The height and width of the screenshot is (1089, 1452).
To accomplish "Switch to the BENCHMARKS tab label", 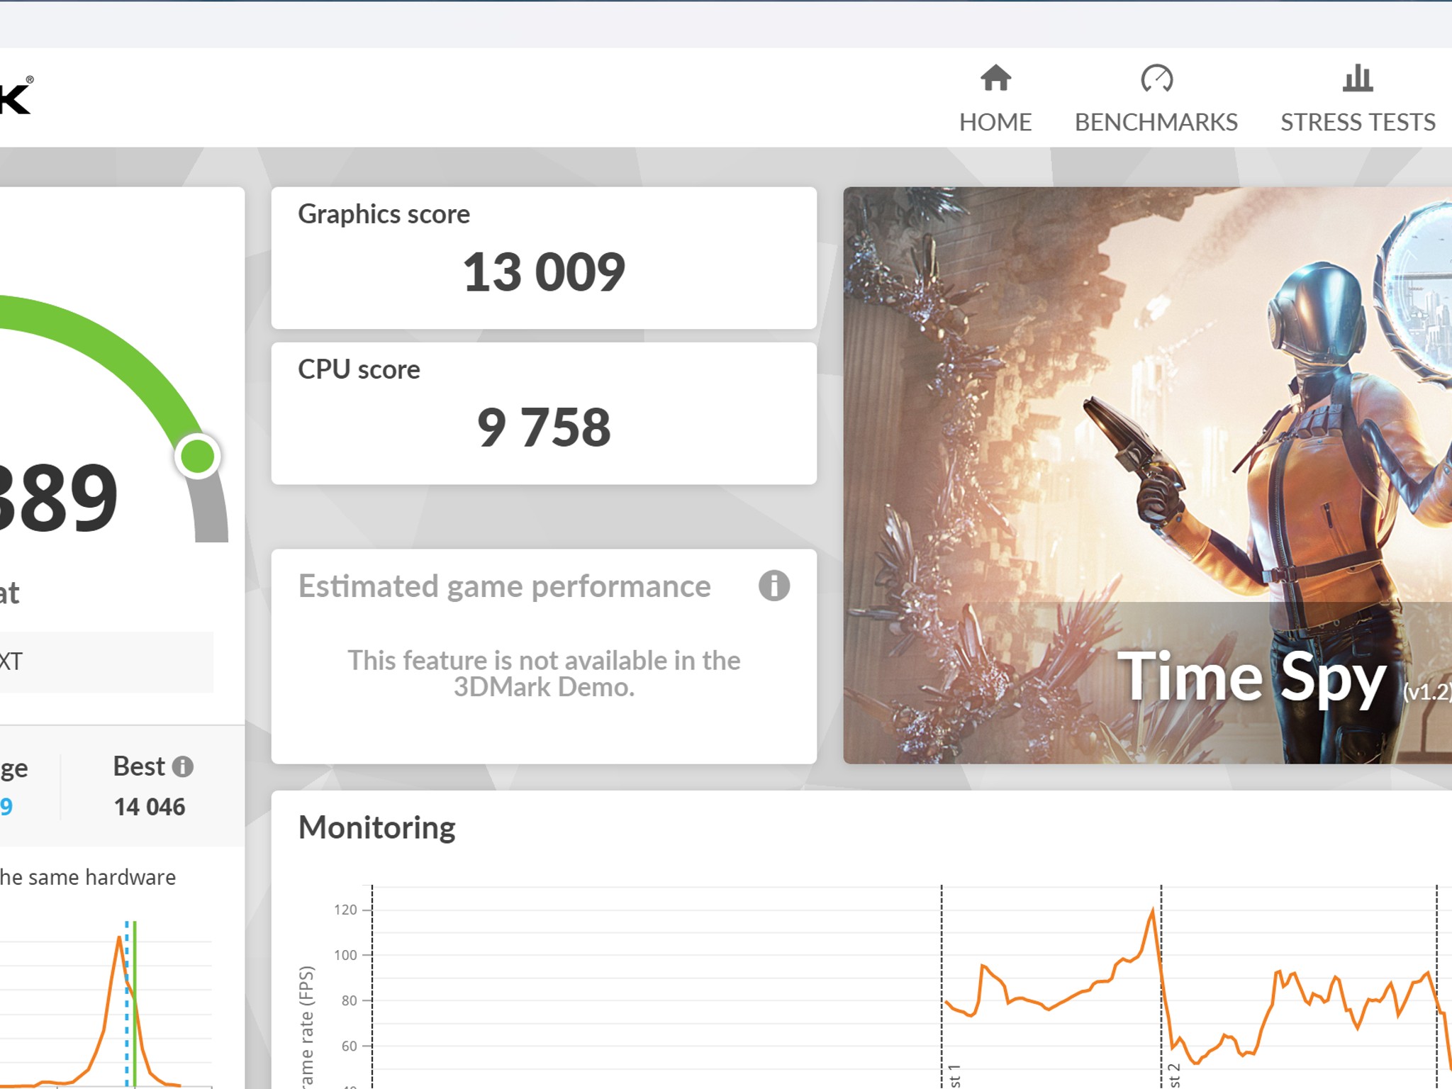I will pyautogui.click(x=1156, y=122).
